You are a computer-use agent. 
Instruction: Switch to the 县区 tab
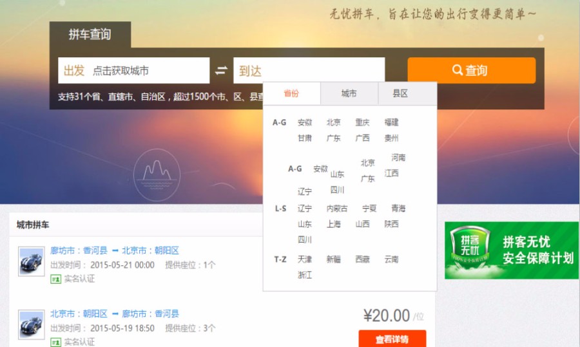(x=400, y=93)
